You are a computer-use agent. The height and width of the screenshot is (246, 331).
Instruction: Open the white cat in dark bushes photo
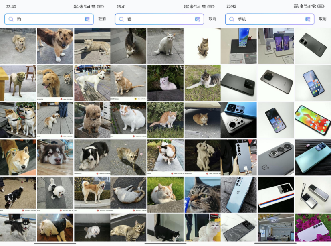coord(165,83)
